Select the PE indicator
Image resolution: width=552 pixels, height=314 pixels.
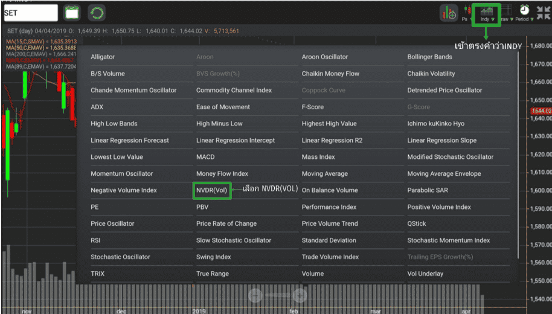[94, 207]
